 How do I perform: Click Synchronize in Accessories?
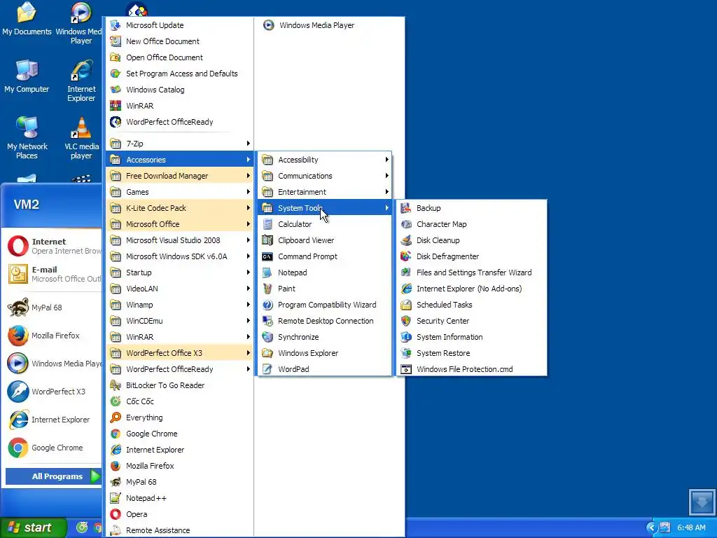(325, 337)
